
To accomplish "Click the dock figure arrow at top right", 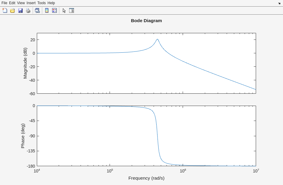I will (279, 3).
